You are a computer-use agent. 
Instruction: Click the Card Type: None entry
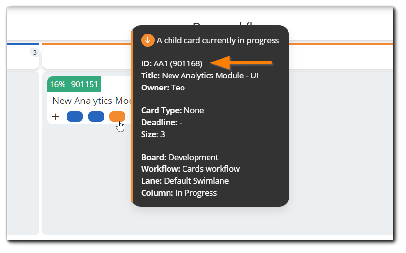point(172,110)
